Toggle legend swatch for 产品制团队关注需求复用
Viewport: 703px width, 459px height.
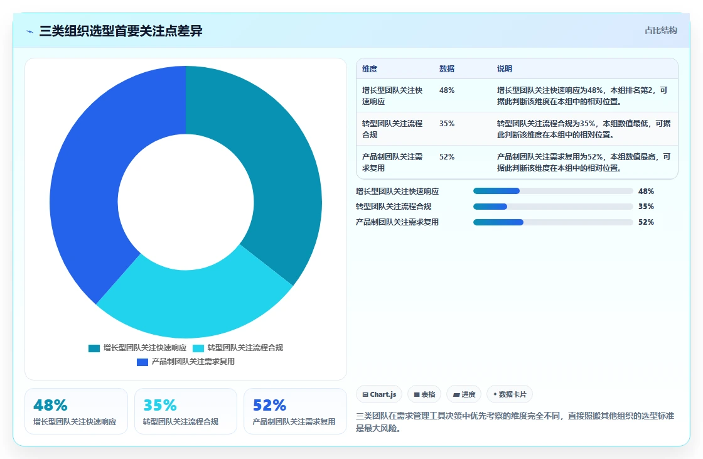click(x=142, y=362)
